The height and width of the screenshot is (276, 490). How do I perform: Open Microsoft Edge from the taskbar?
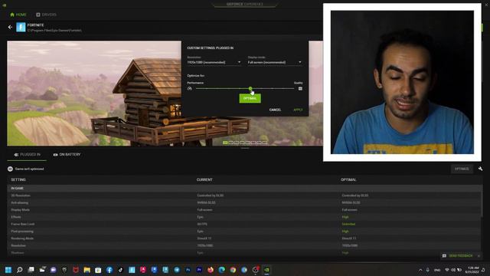pyautogui.click(x=222, y=270)
